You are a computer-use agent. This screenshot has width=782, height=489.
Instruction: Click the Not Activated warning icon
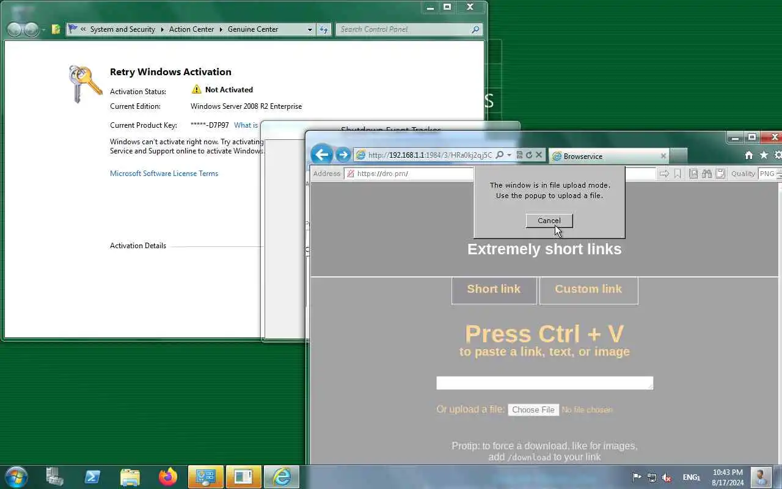[196, 89]
